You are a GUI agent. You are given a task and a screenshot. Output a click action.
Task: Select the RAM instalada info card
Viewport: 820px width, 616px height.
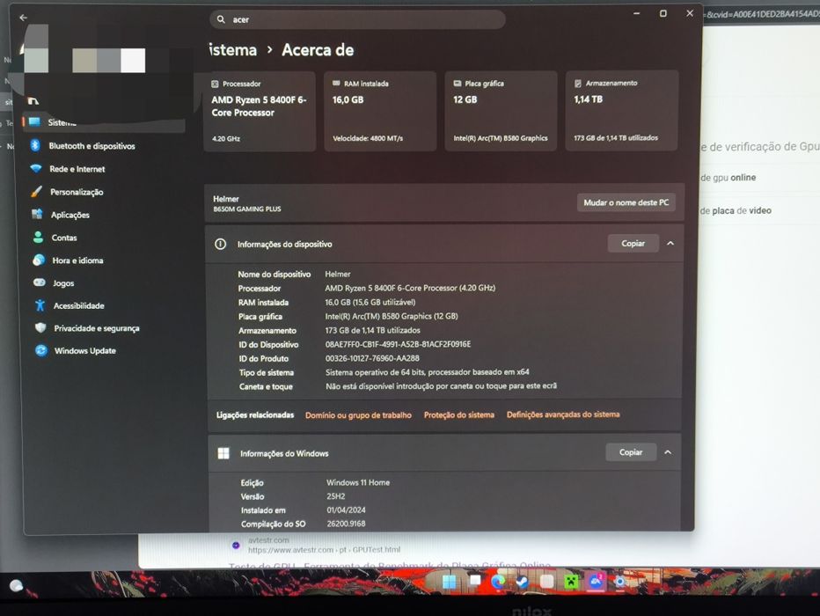(380, 112)
